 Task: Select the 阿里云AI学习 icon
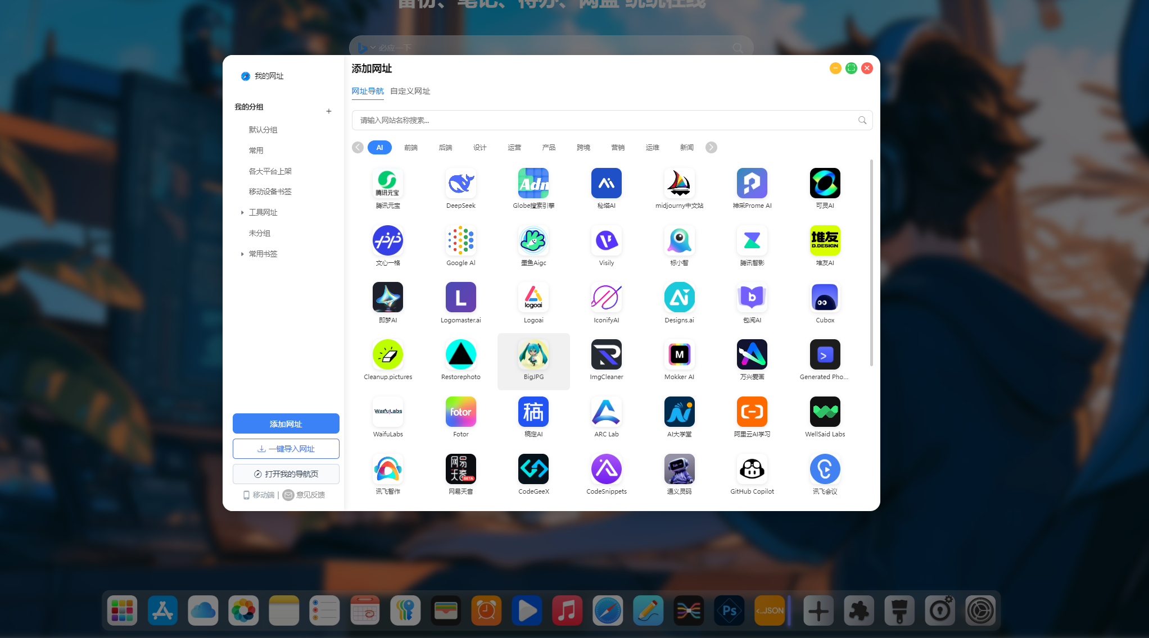tap(752, 412)
